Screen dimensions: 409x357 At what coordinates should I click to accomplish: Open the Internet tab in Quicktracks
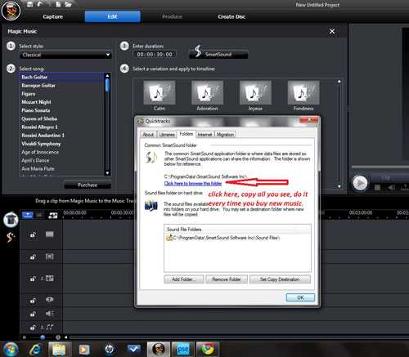[204, 135]
